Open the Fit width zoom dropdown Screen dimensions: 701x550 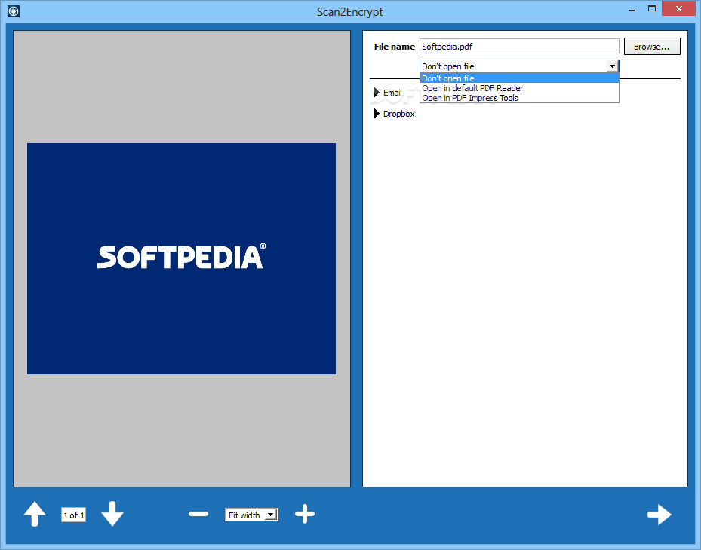[x=251, y=515]
